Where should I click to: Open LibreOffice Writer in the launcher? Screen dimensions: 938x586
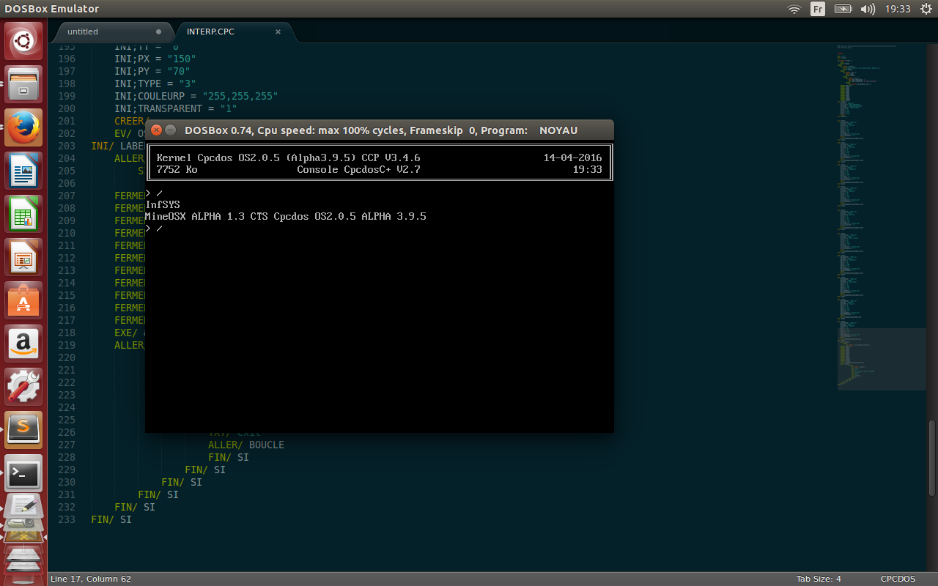click(23, 171)
